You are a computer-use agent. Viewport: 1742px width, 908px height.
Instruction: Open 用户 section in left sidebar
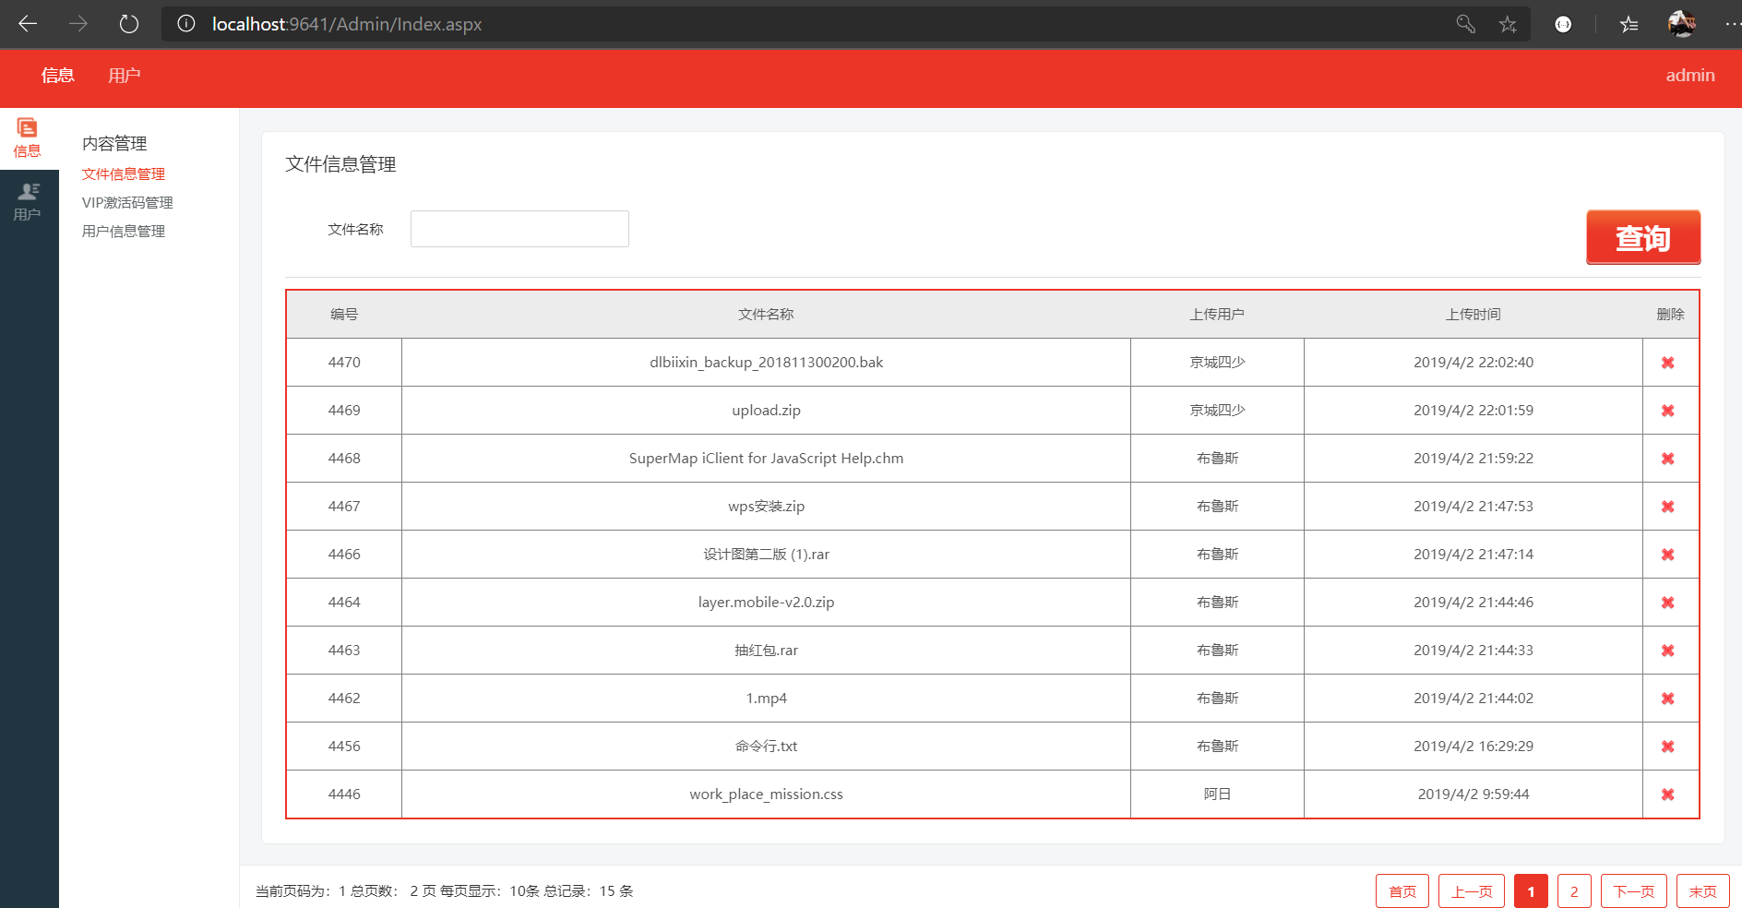pyautogui.click(x=28, y=201)
